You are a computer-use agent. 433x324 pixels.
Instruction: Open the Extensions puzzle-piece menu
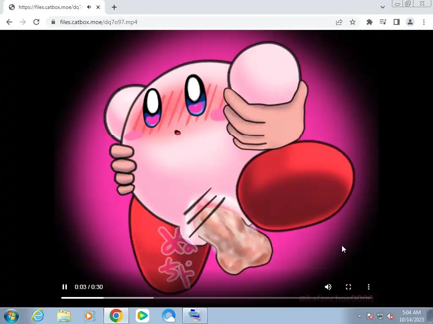[x=370, y=22]
